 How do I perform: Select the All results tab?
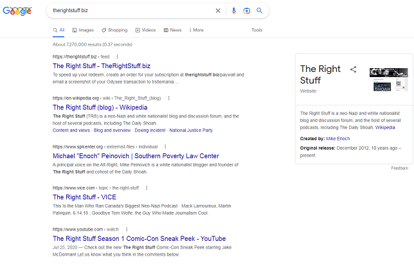tap(59, 30)
